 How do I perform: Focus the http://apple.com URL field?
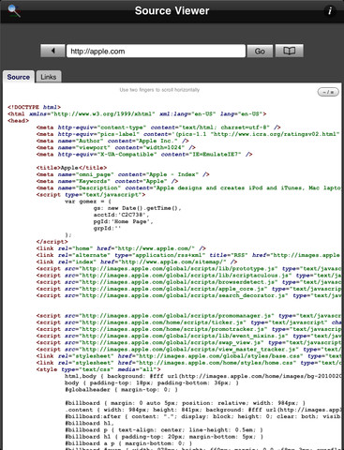pyautogui.click(x=156, y=51)
